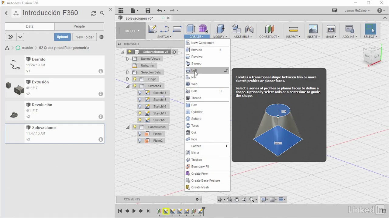Expand the Selection Sets node

click(128, 72)
